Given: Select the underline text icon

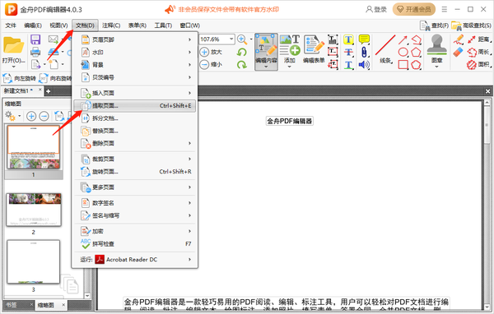Looking at the screenshot, I should click(348, 65).
